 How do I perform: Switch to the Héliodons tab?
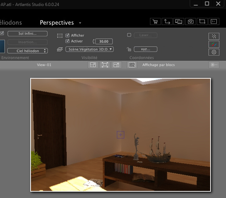[11, 22]
